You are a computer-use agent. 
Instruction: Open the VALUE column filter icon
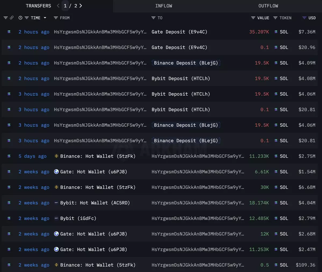point(253,18)
